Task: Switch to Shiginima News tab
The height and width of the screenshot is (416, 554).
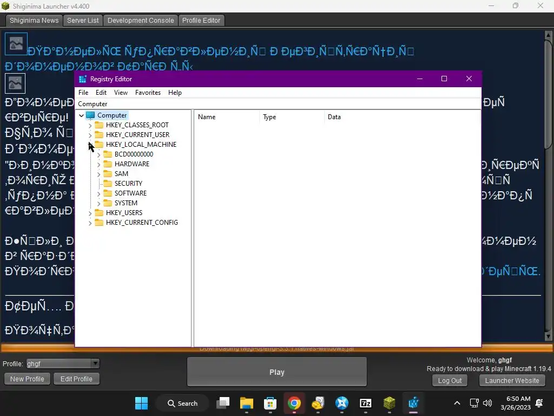Action: pyautogui.click(x=34, y=21)
